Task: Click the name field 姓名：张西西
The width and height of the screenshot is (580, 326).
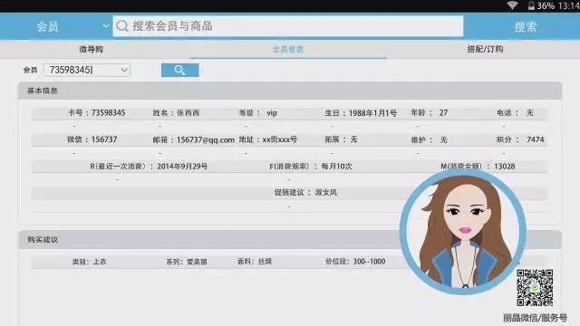Action: click(x=176, y=112)
